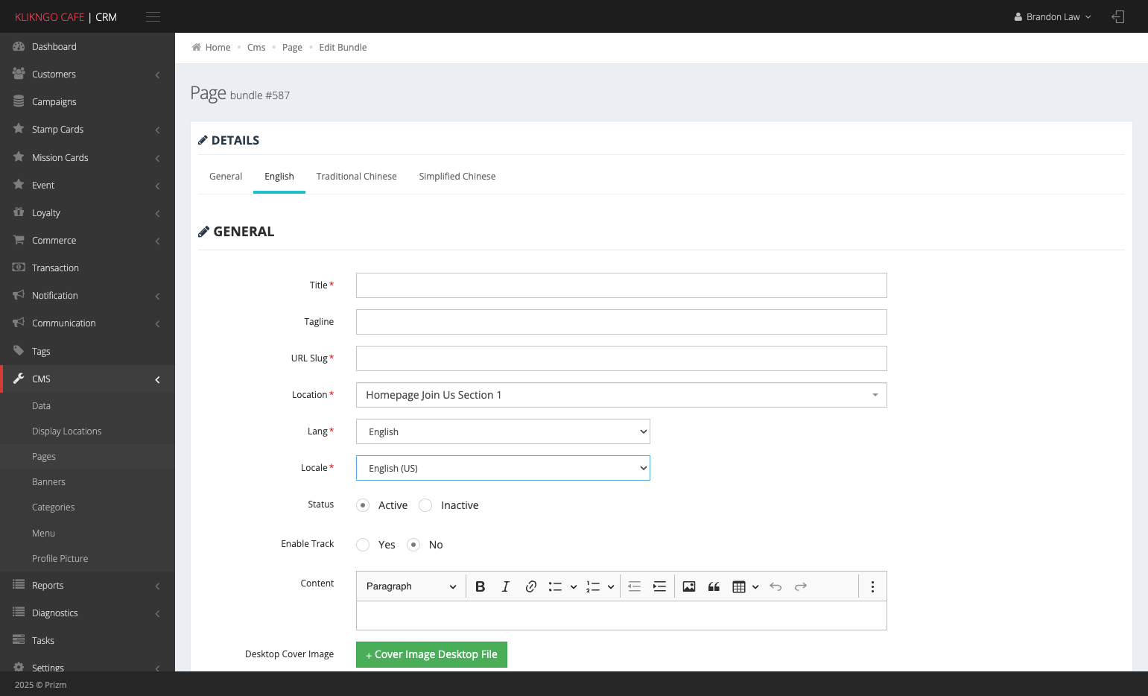Screen dimensions: 1148x696
Task: Set Enable Track to No
Action: (413, 545)
